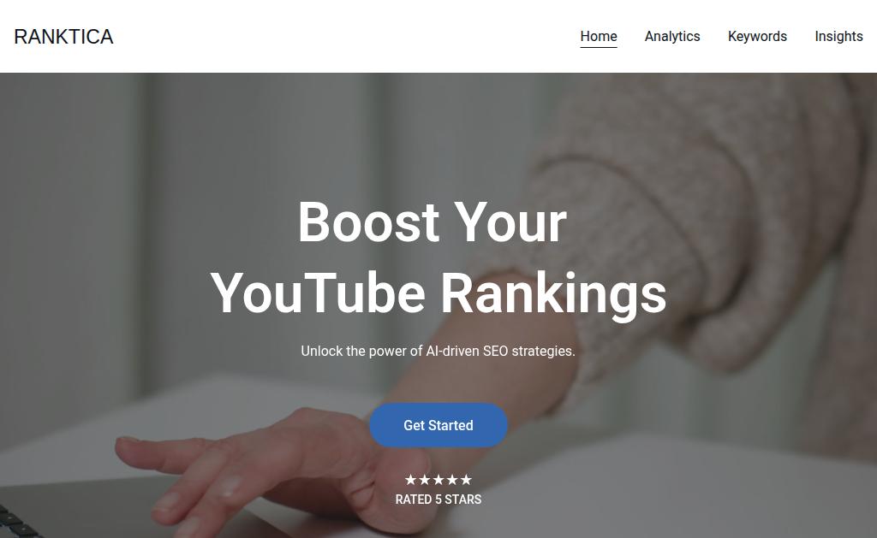Click the blue Get Started button
Image resolution: width=877 pixels, height=538 pixels.
point(438,425)
